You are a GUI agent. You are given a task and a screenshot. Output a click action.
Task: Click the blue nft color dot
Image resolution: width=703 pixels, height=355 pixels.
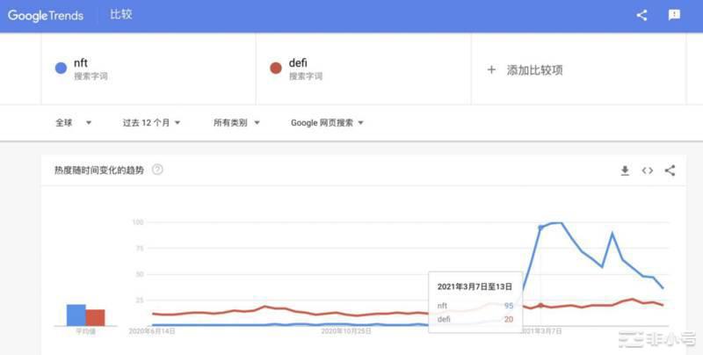61,69
